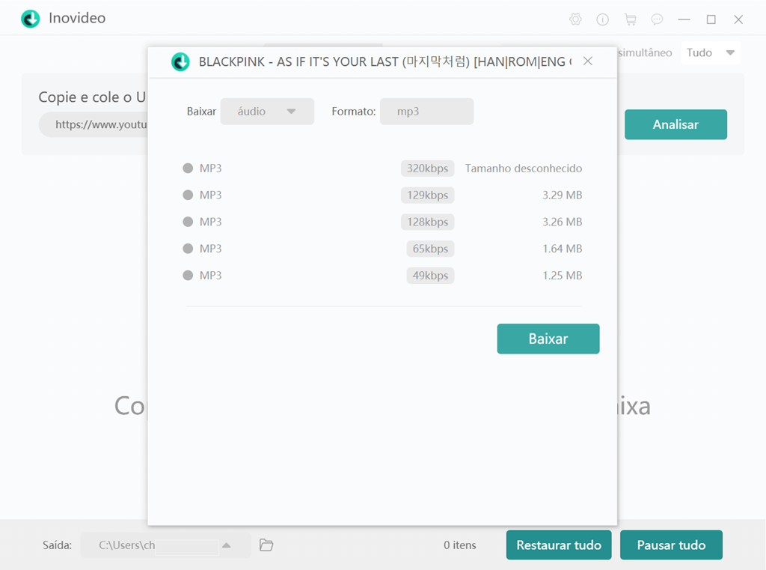Open the feedback chat bubble icon

point(657,19)
